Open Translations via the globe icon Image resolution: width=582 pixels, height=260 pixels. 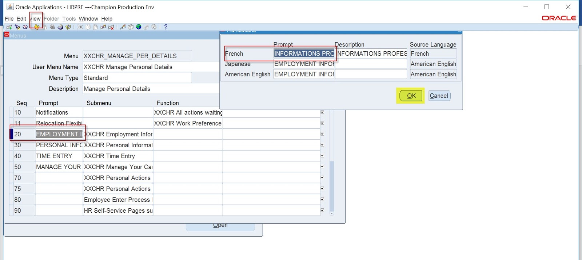[139, 27]
